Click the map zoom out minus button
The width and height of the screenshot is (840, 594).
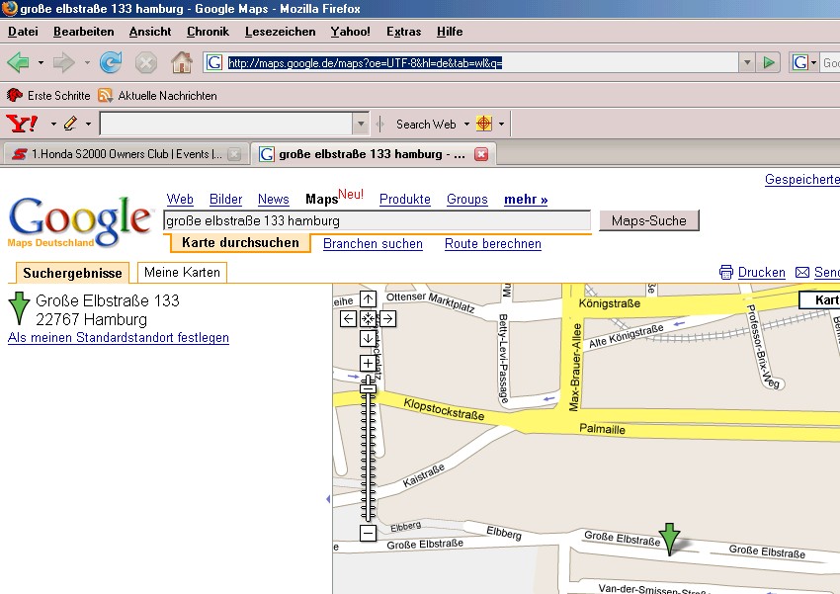tap(368, 534)
